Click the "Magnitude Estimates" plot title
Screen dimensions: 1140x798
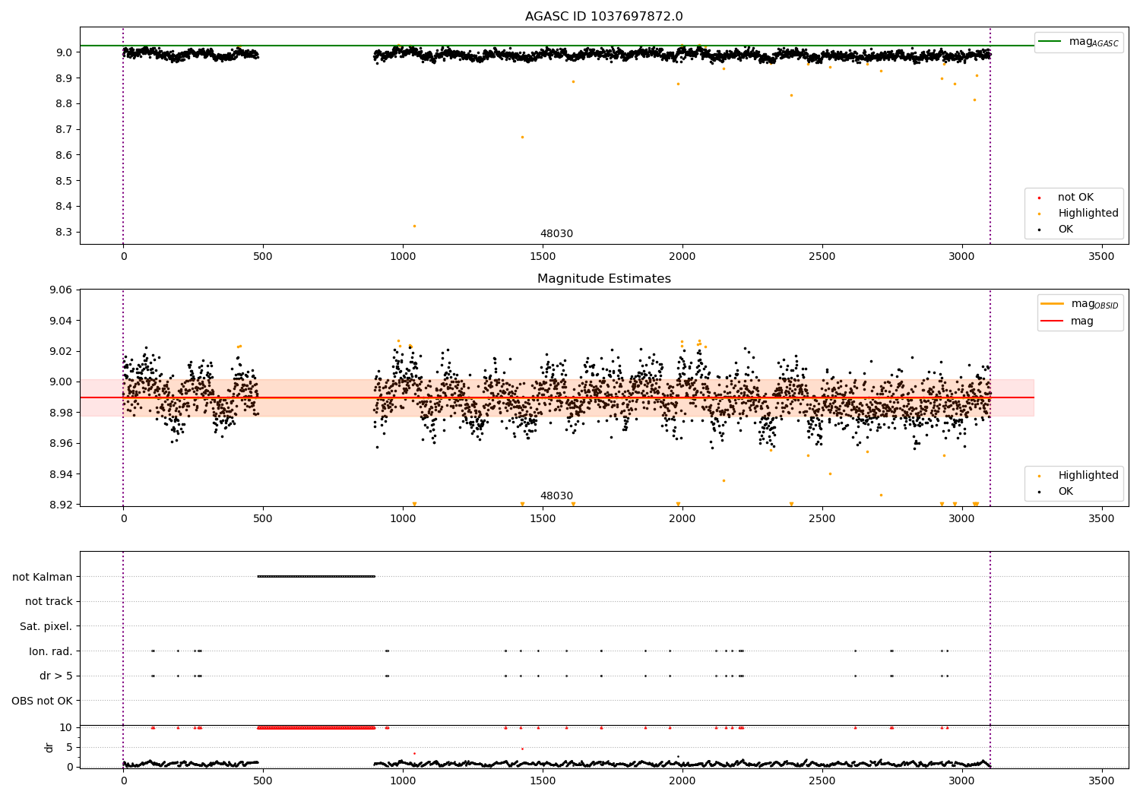coord(603,279)
